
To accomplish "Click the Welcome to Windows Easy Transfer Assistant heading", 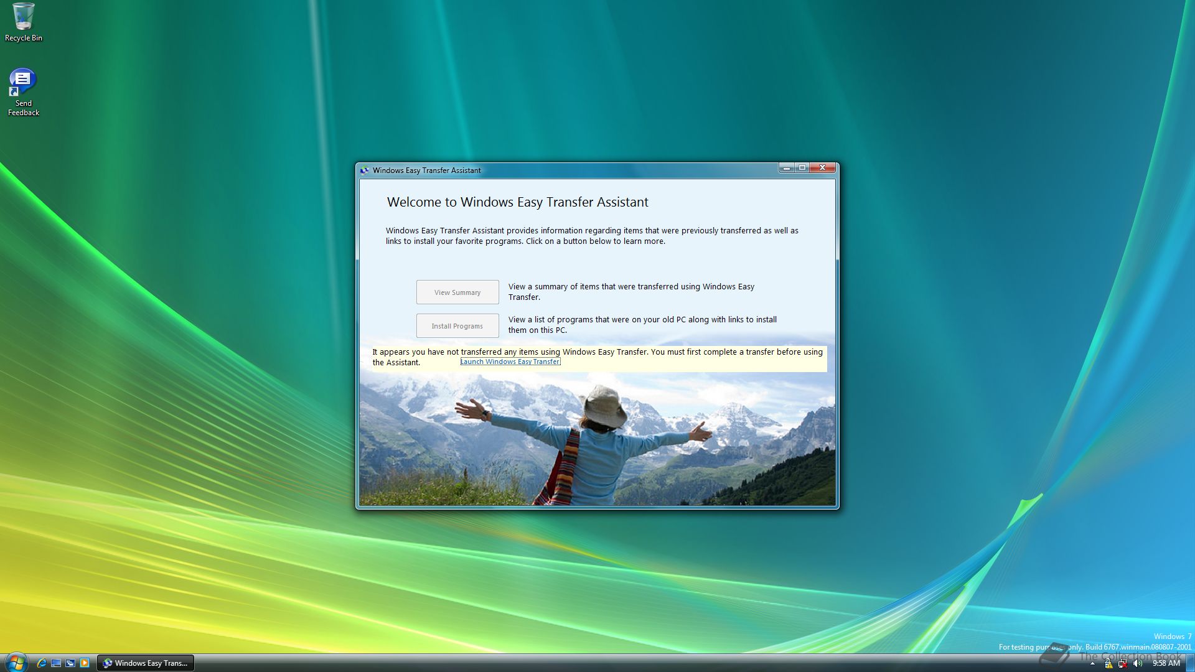I will tap(517, 202).
